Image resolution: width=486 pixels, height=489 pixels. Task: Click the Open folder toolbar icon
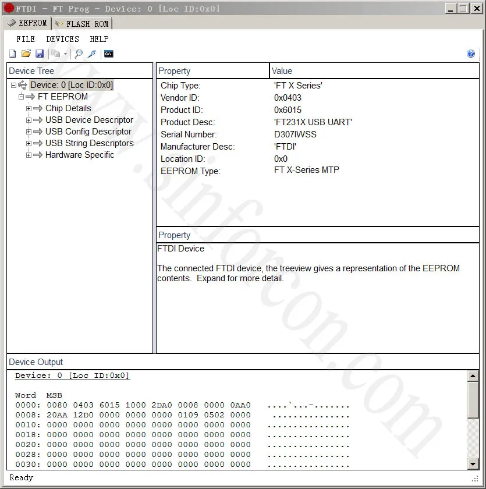pos(26,54)
